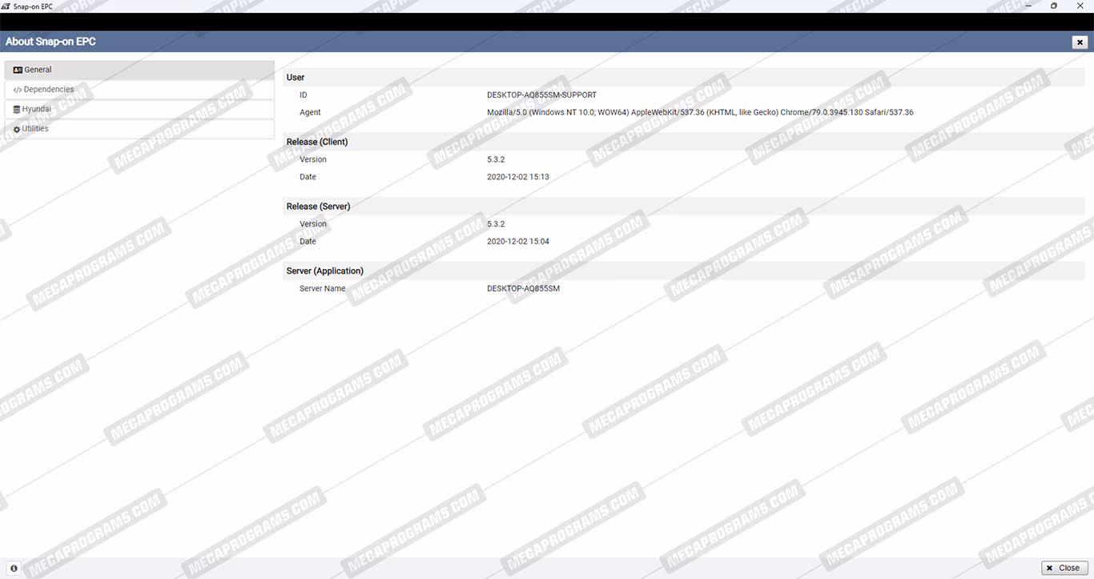Click the Agent field label
Image resolution: width=1094 pixels, height=579 pixels.
point(310,113)
